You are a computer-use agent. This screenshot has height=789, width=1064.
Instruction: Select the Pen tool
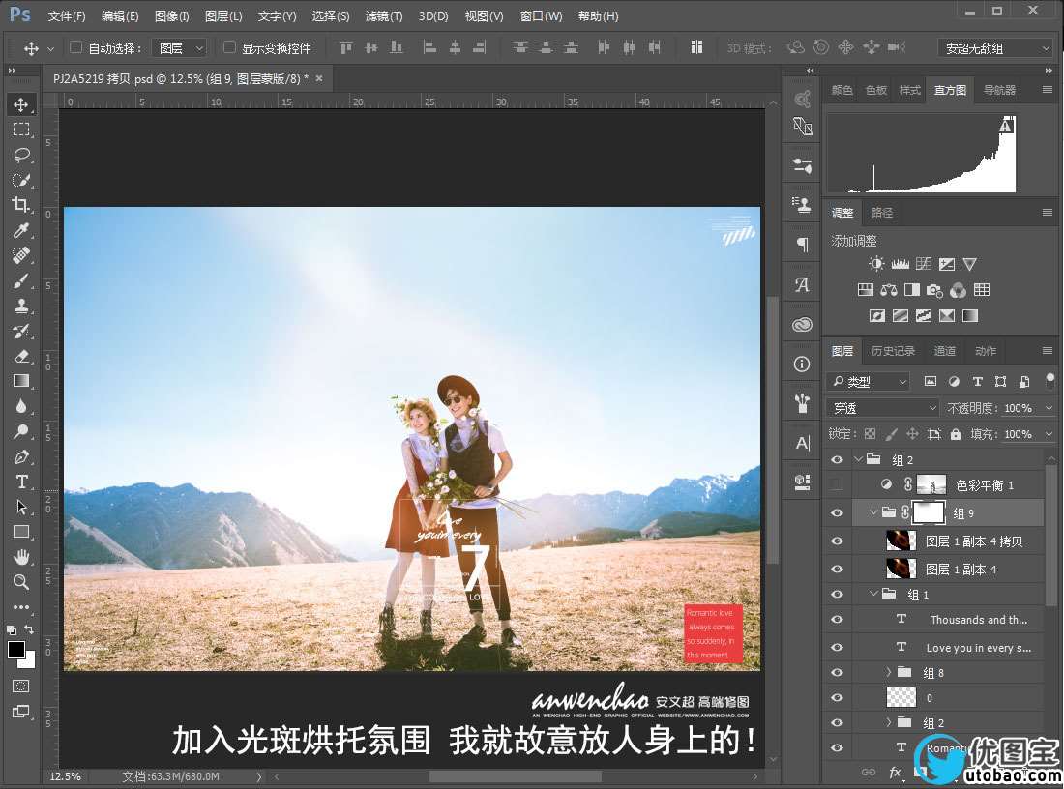point(21,456)
